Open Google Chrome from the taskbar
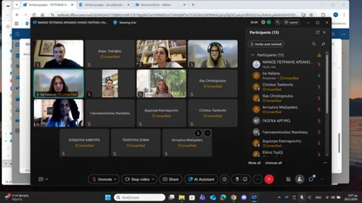 (x=233, y=197)
